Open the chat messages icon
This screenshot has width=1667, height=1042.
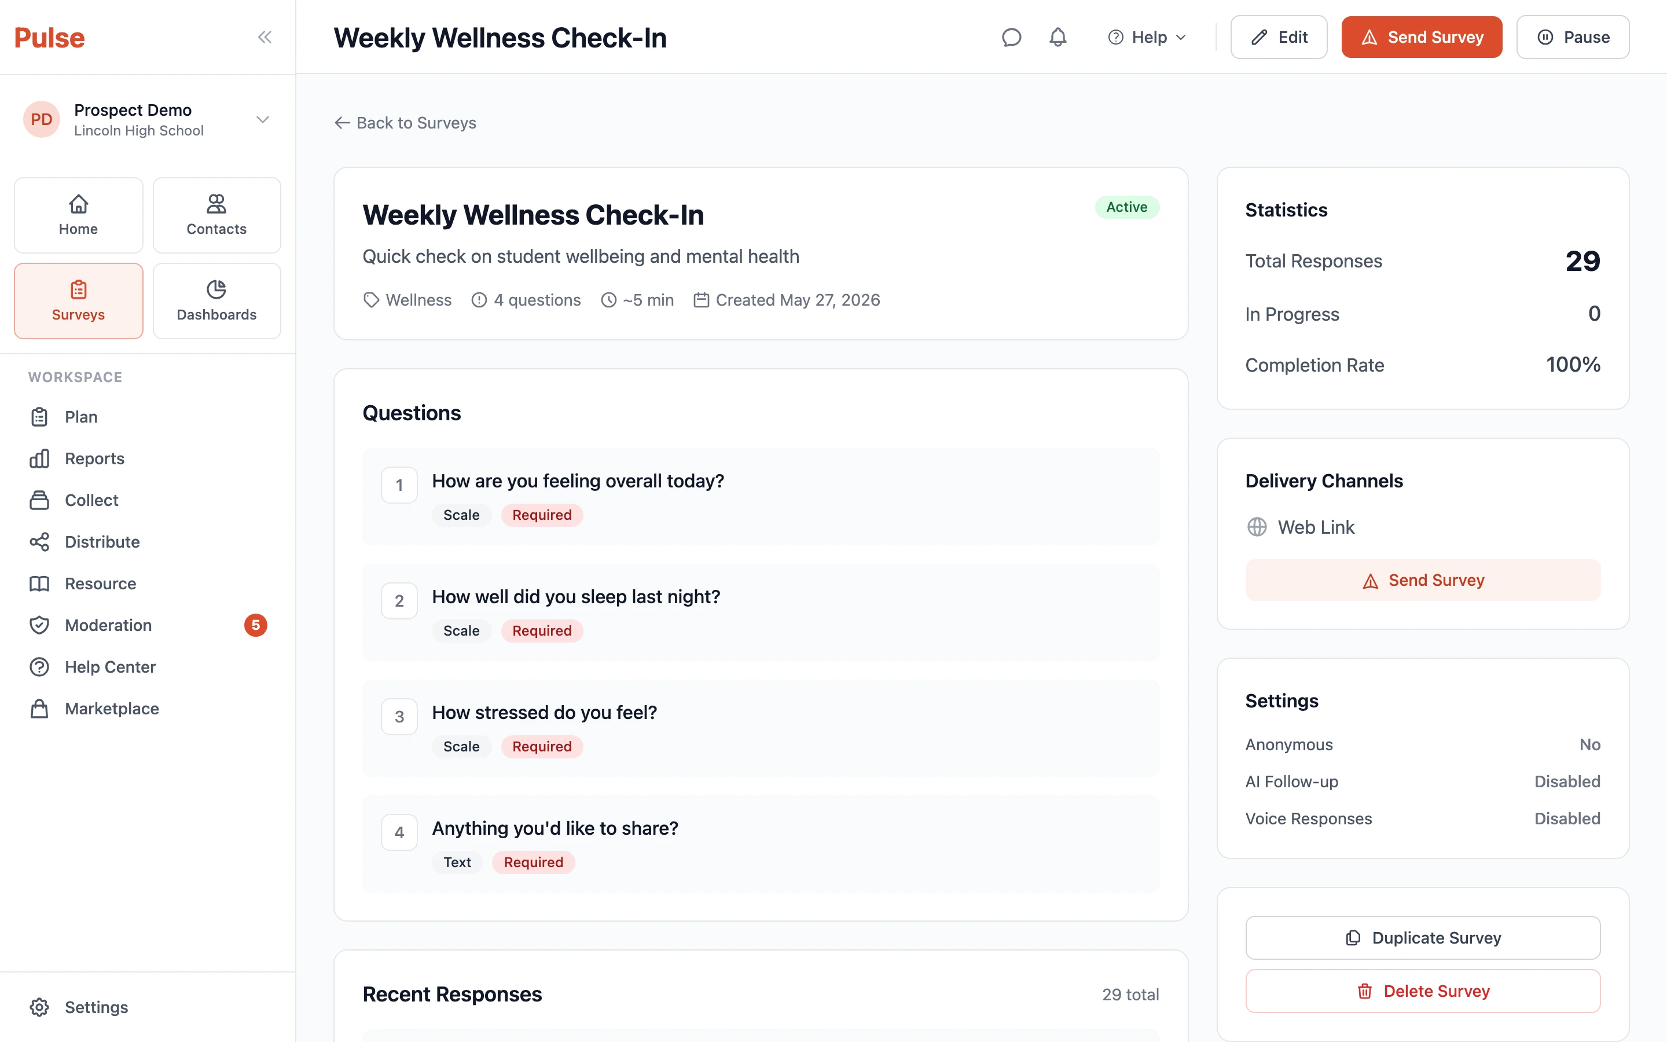[1011, 37]
